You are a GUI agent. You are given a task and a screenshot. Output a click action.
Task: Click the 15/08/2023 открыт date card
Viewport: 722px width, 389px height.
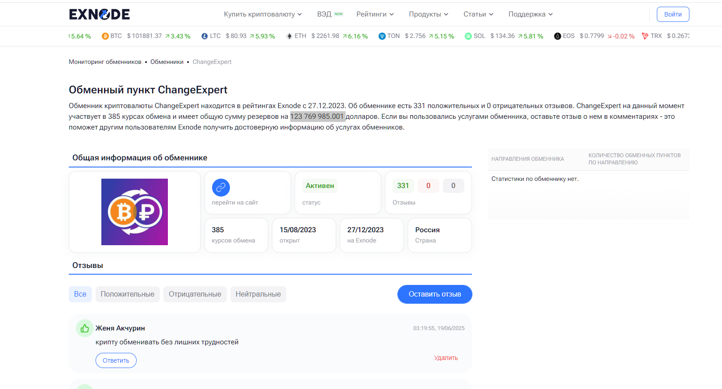pos(304,235)
